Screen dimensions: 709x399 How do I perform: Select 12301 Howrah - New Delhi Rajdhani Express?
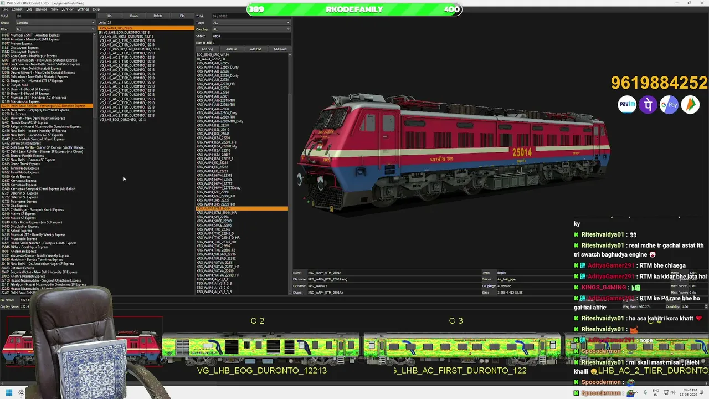[x=48, y=119]
